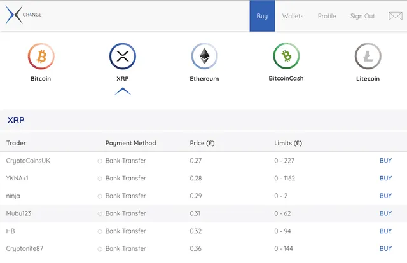
Task: Click limits value 0 - 94
Action: (282, 231)
